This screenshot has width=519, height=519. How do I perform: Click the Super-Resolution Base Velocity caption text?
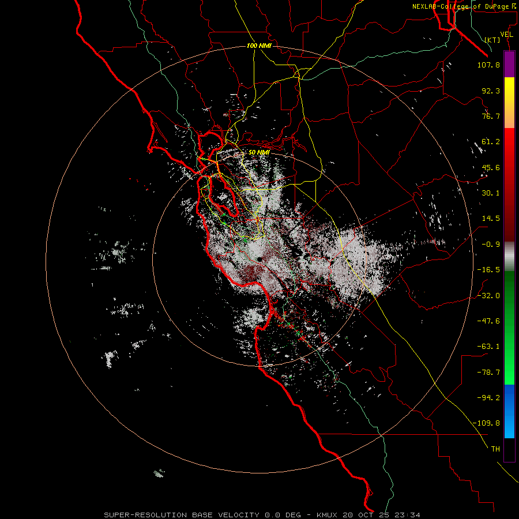[x=262, y=515]
